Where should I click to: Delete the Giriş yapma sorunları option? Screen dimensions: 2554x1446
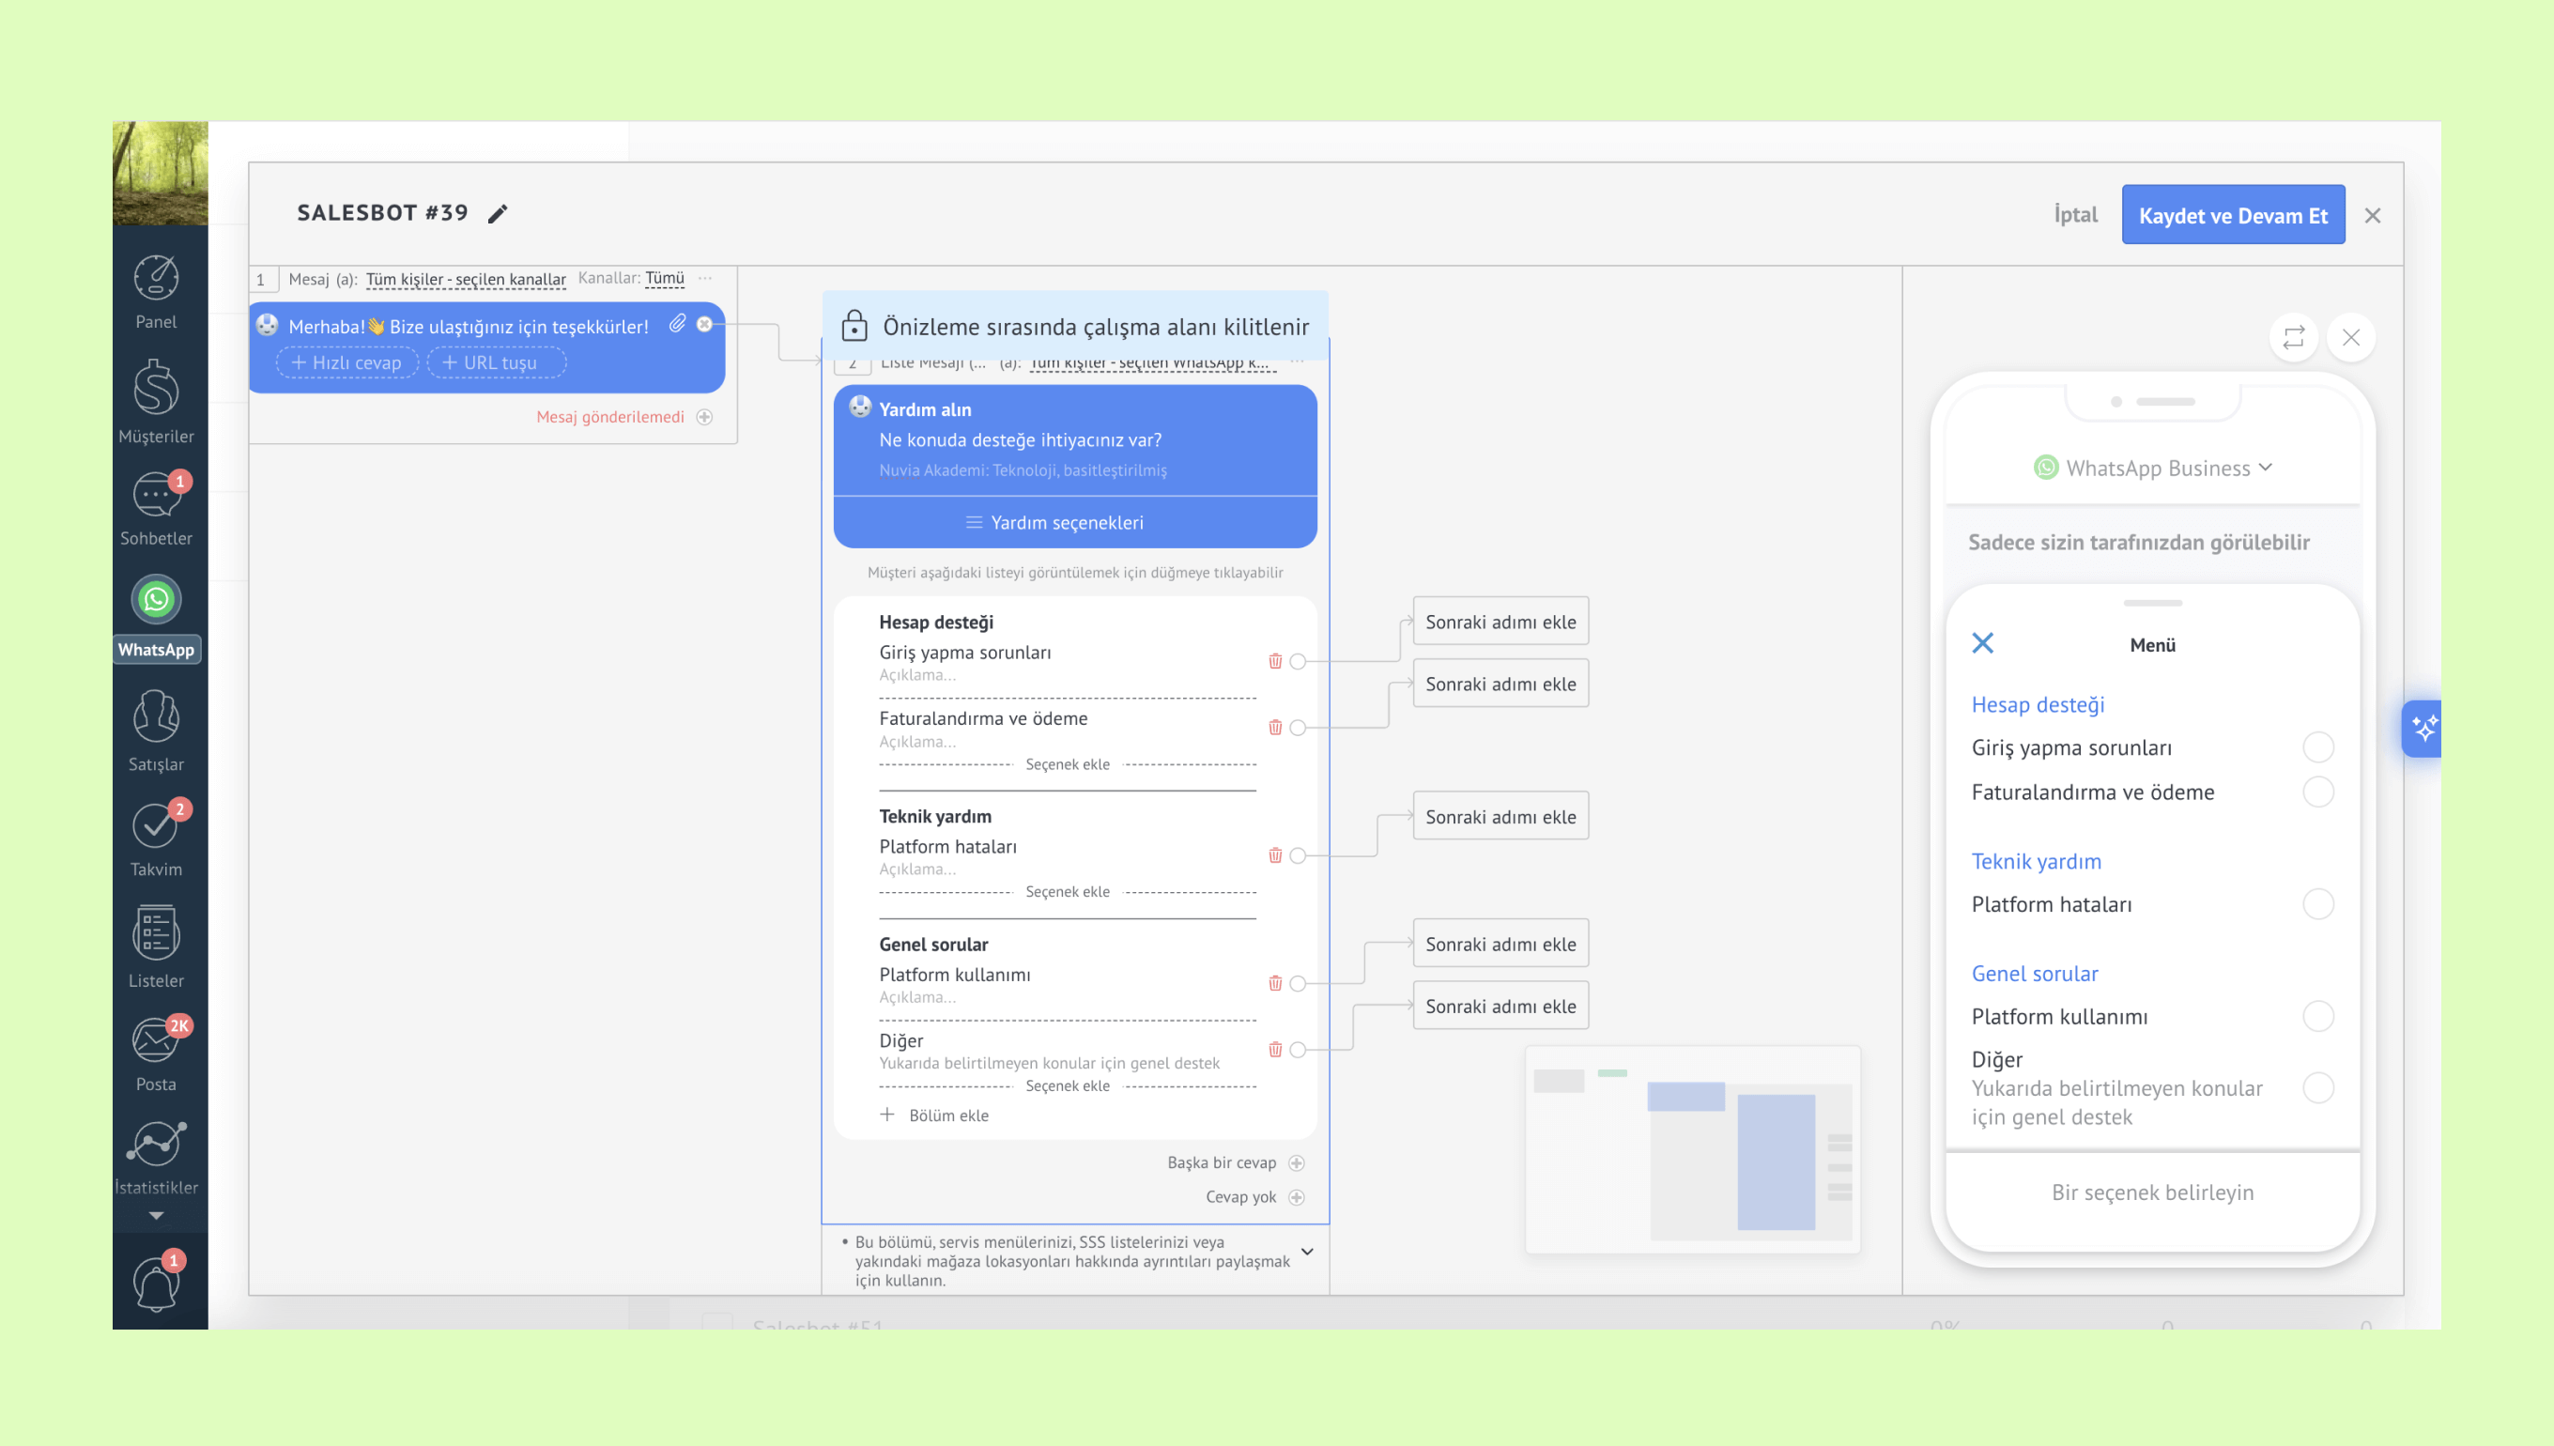pyautogui.click(x=1275, y=661)
